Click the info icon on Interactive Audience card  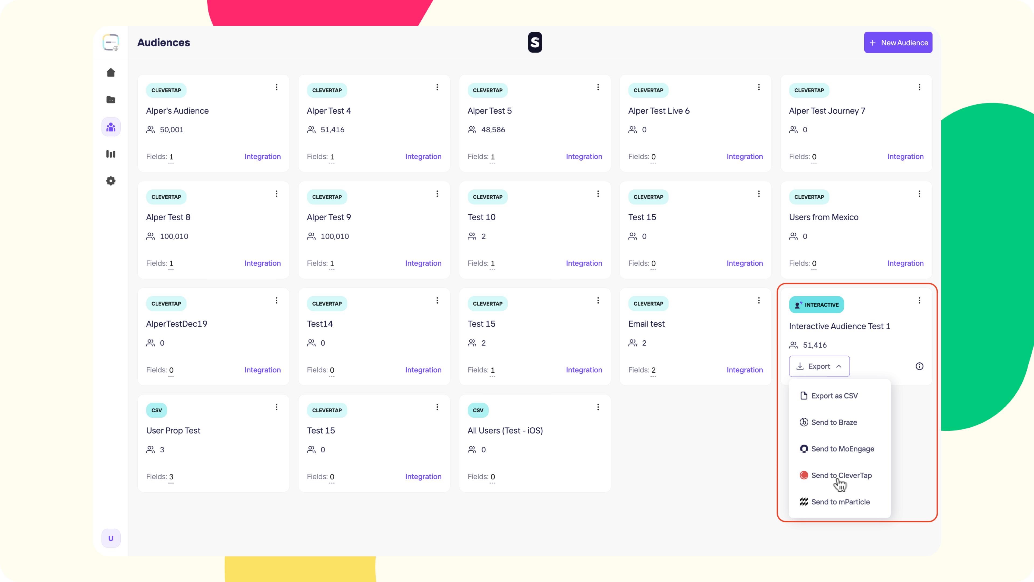click(x=919, y=366)
